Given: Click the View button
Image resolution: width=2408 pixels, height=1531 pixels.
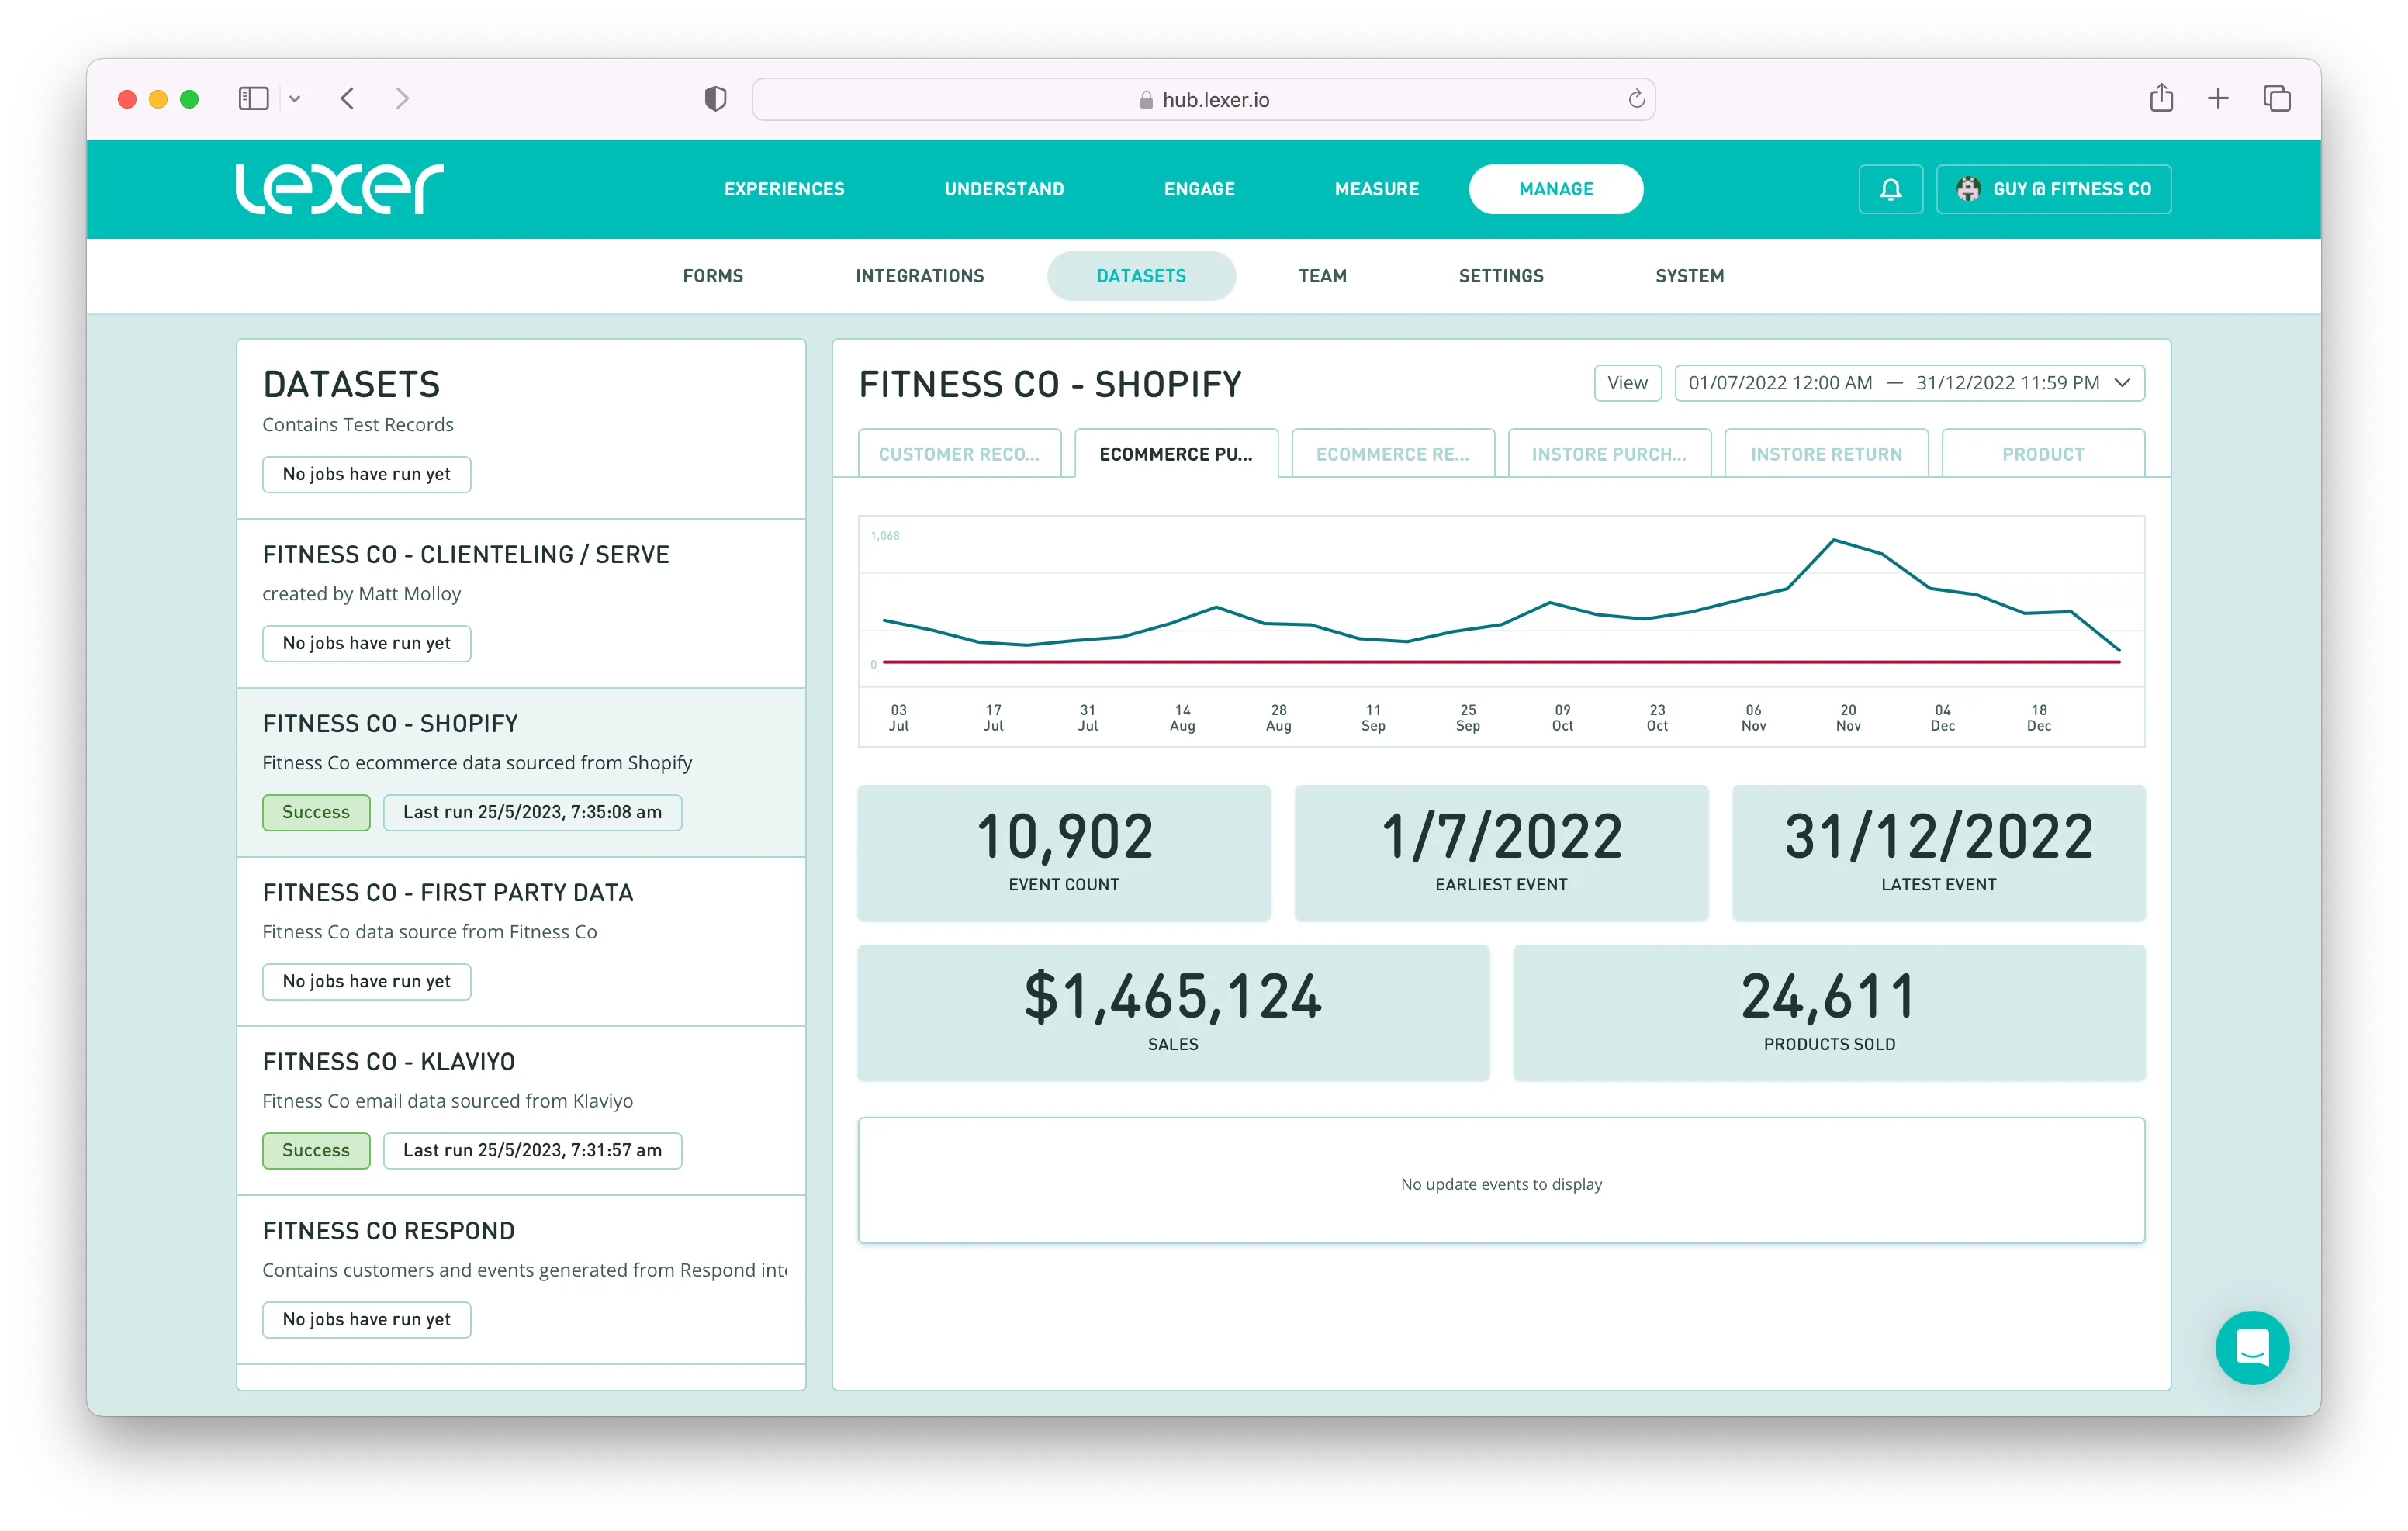Looking at the screenshot, I should (x=1627, y=383).
